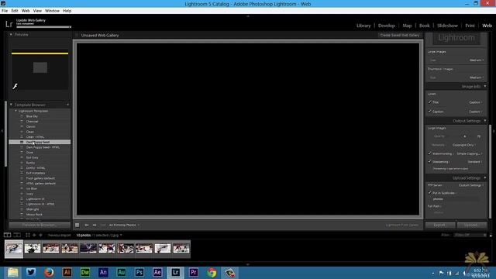The image size is (496, 279).
Task: Collapse the Preview panel triangle
Action: pos(11,34)
